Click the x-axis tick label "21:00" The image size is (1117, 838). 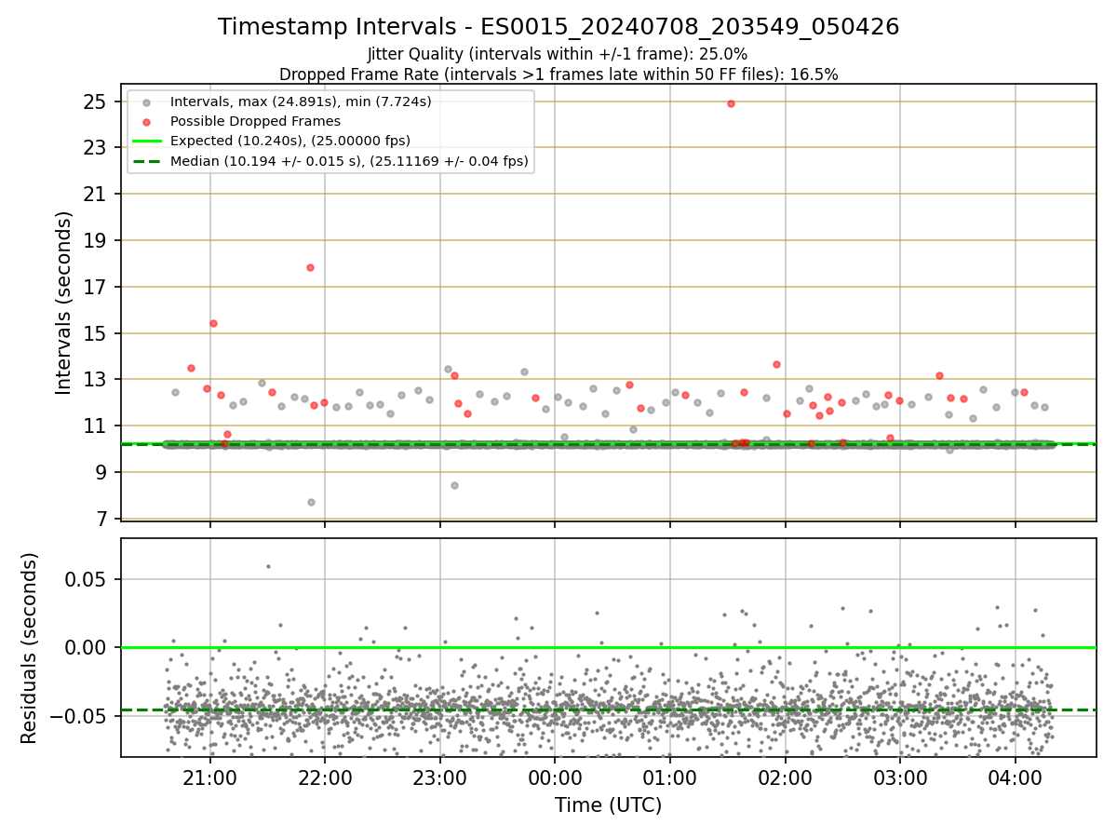point(209,777)
